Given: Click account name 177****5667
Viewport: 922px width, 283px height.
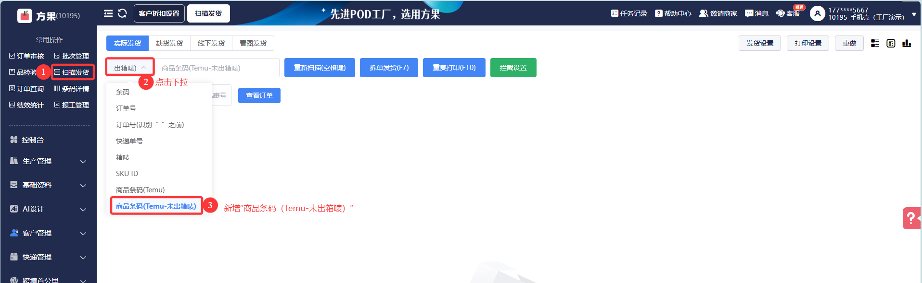Looking at the screenshot, I should tap(848, 10).
